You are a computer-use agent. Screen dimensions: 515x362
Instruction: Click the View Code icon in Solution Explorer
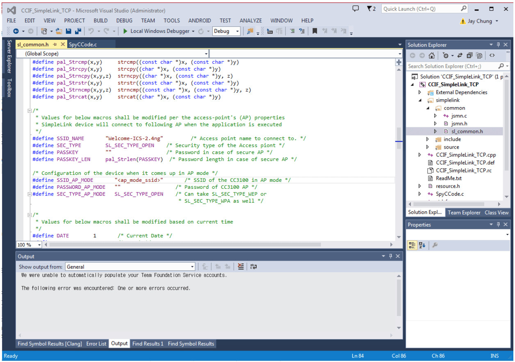pos(492,55)
